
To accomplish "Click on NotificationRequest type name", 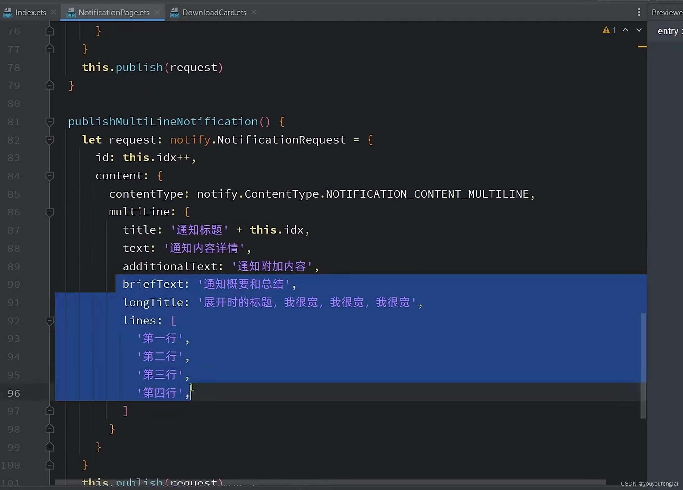I will (x=281, y=139).
